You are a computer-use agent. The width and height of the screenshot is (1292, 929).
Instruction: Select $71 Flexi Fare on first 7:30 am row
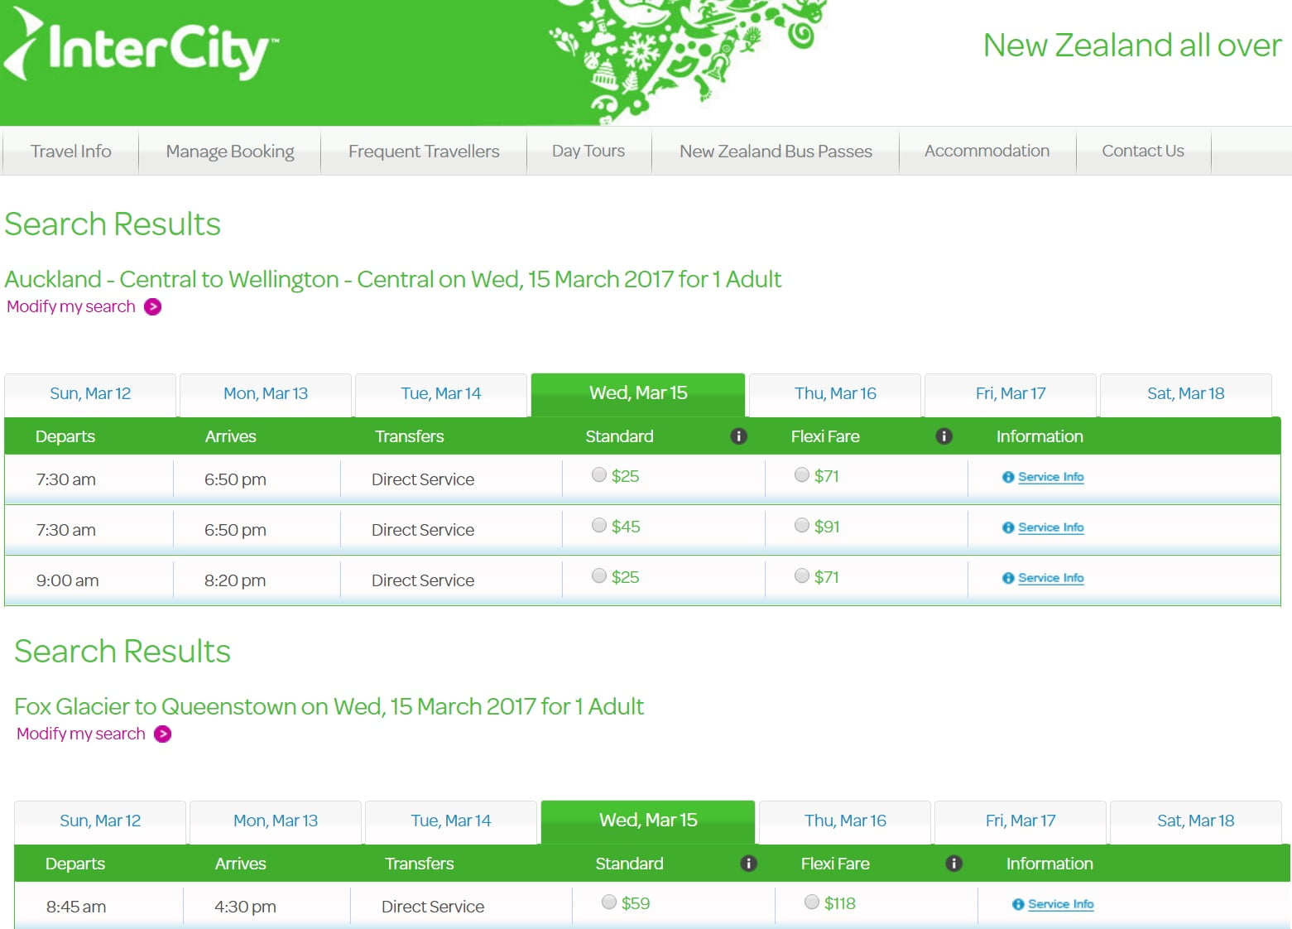coord(801,474)
